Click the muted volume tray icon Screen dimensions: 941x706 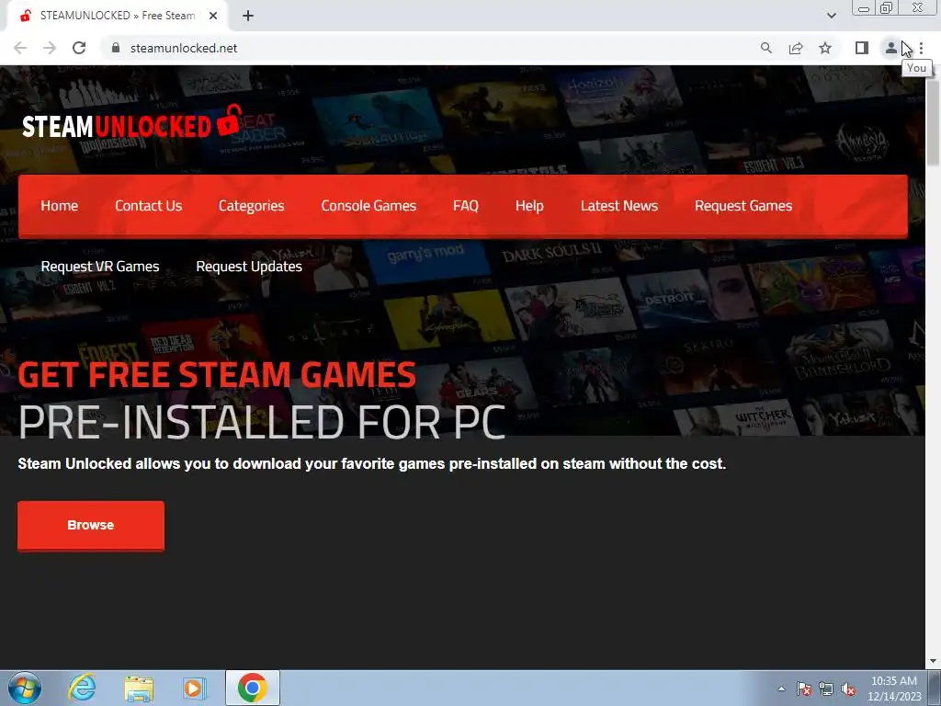click(x=848, y=689)
